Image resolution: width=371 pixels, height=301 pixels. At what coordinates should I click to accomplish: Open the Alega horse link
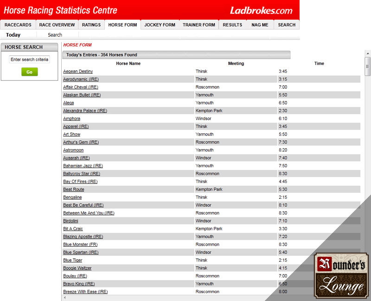[68, 103]
